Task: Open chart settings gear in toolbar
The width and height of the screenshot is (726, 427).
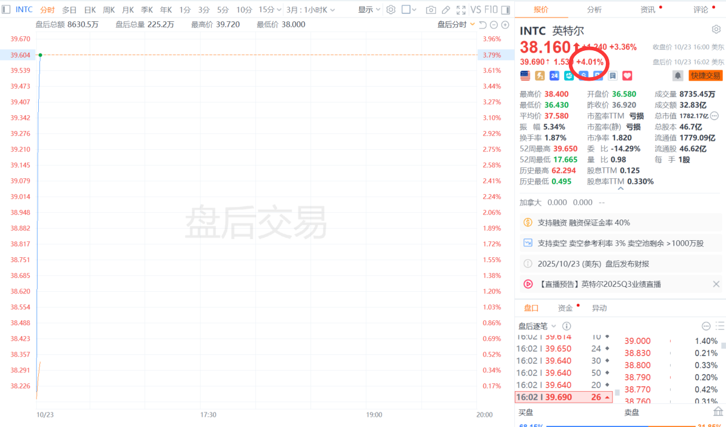Action: click(x=391, y=10)
